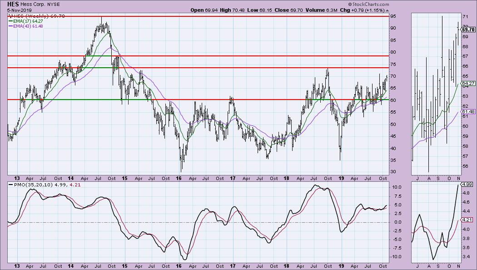Click the boxed 4.21 PMO signal label
The width and height of the screenshot is (477, 270).
(x=467, y=220)
